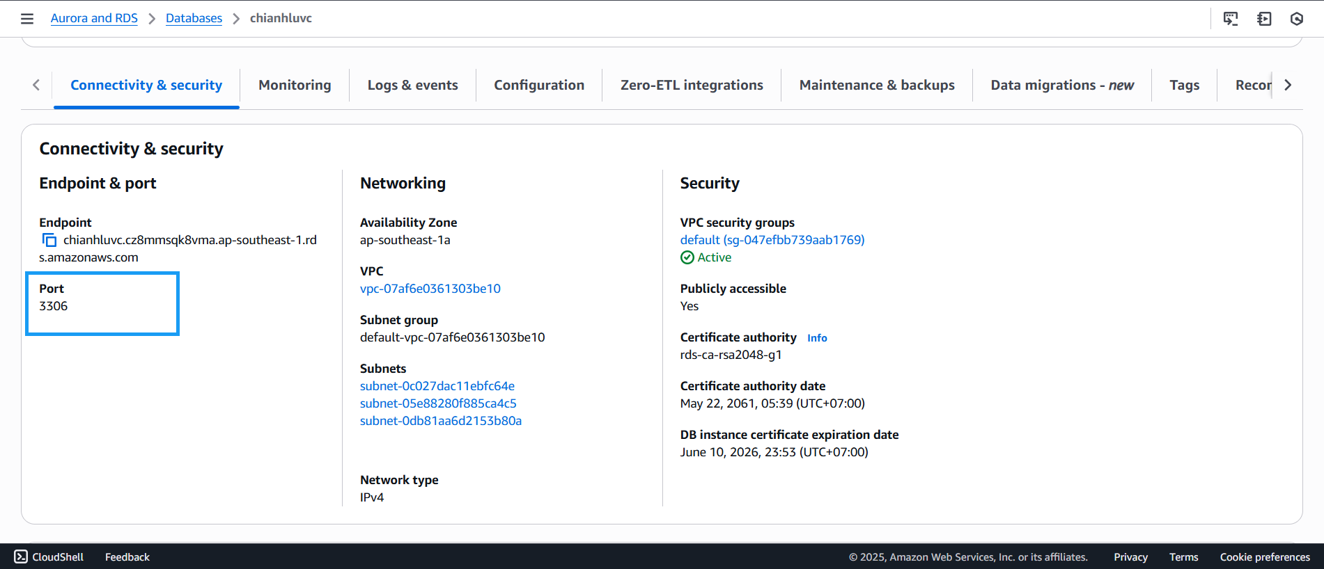Open subnet-0c027dac11ebfc64e link
The height and width of the screenshot is (569, 1324).
(437, 386)
